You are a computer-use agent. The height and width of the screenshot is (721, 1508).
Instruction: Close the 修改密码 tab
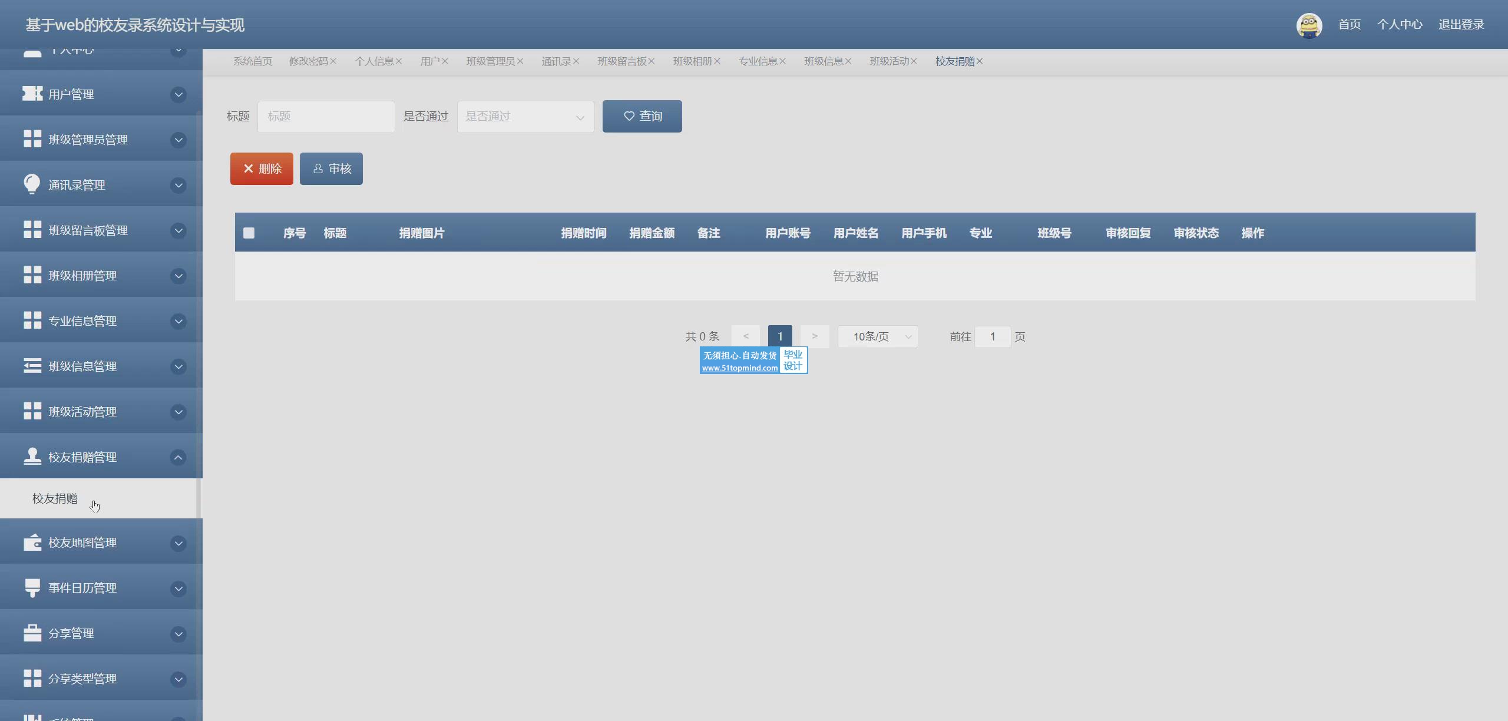pyautogui.click(x=333, y=61)
